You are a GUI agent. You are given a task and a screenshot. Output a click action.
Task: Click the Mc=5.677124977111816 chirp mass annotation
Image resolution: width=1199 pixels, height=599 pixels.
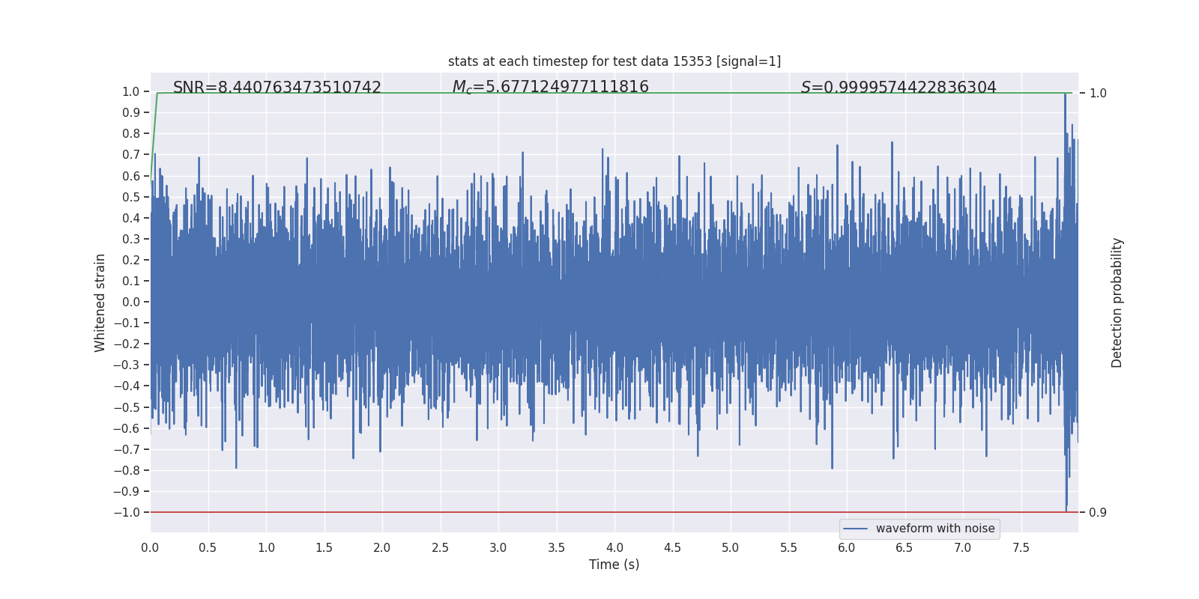pyautogui.click(x=551, y=88)
